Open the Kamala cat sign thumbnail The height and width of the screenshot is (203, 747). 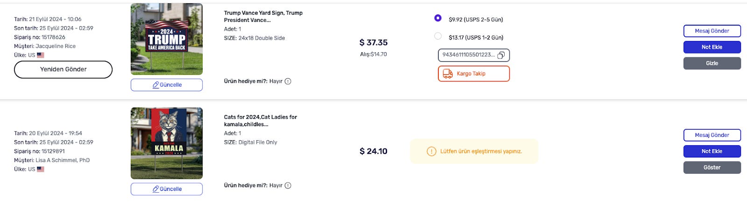167,143
